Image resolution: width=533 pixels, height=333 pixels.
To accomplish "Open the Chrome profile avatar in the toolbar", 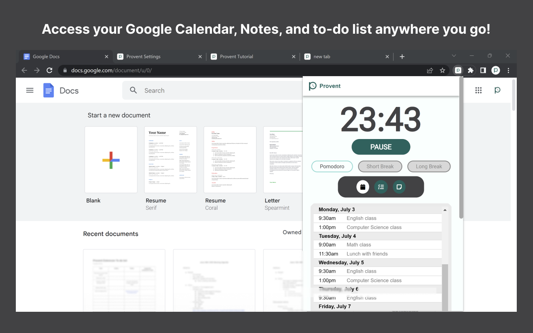I will [x=496, y=70].
